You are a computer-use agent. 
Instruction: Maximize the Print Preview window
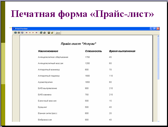click(155, 29)
